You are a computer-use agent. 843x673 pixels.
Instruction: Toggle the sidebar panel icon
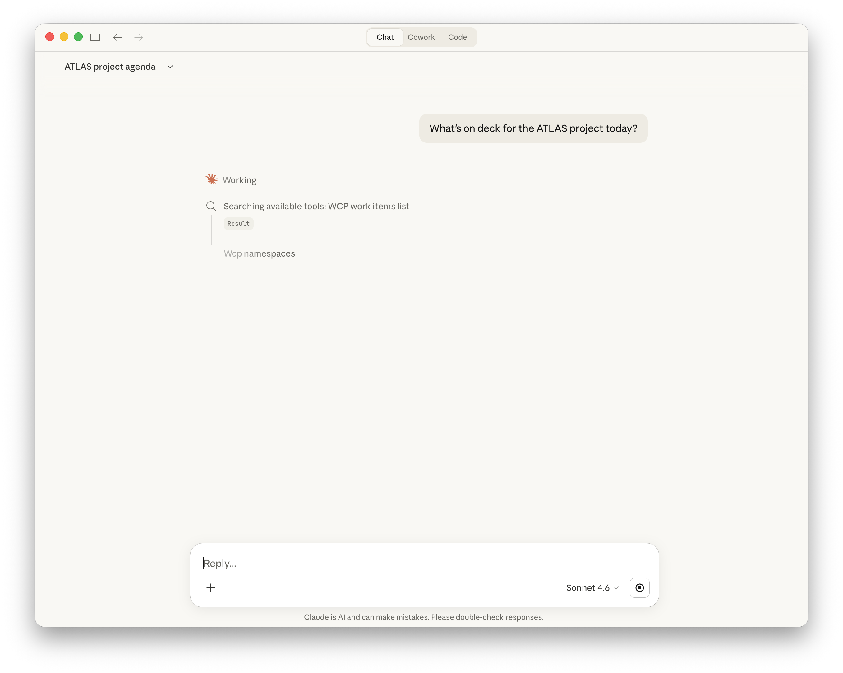(95, 37)
